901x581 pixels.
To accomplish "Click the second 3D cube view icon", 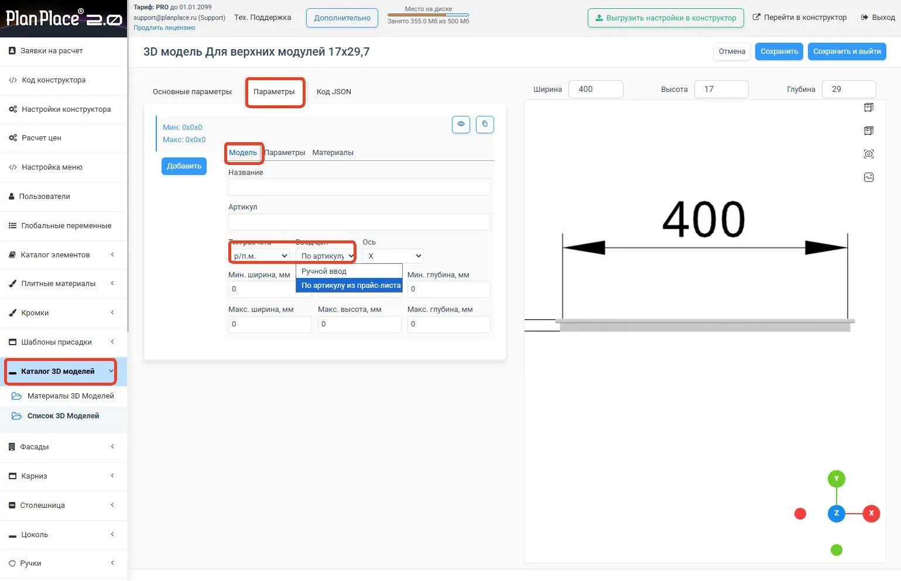I will coord(869,130).
